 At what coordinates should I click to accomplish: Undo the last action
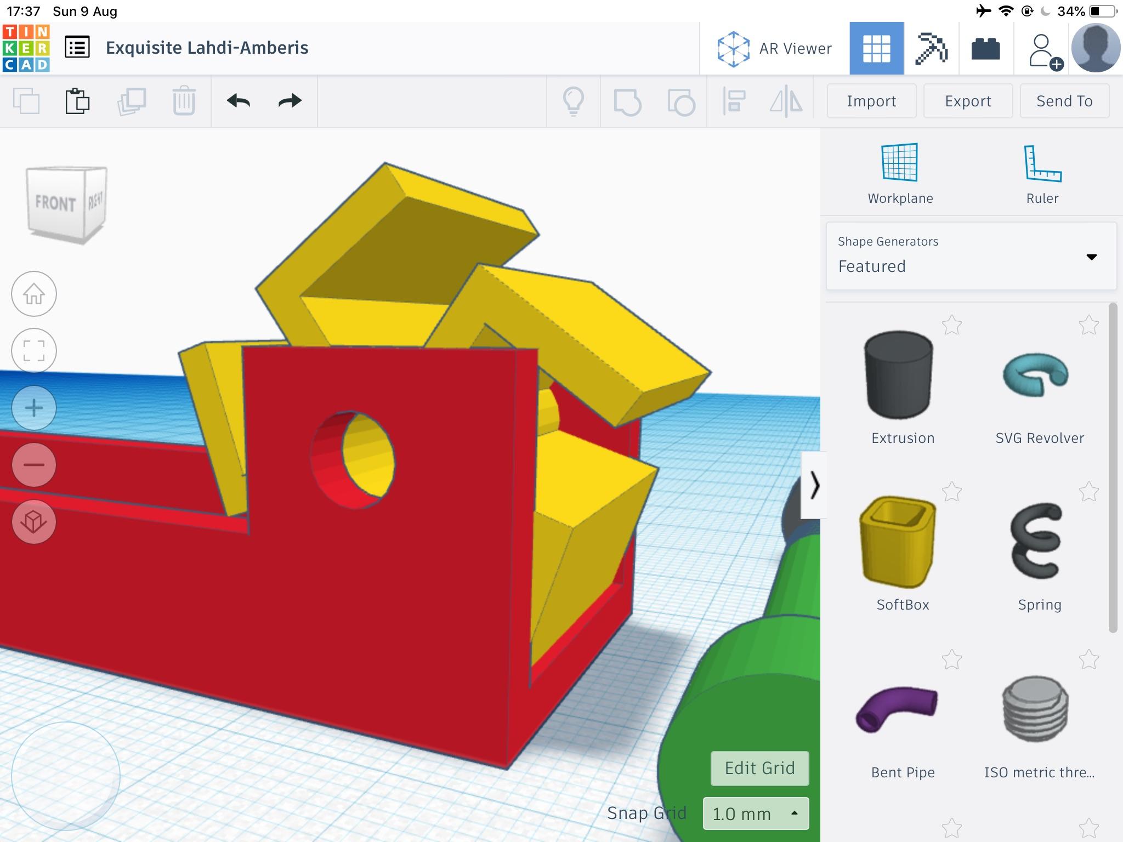(x=238, y=101)
